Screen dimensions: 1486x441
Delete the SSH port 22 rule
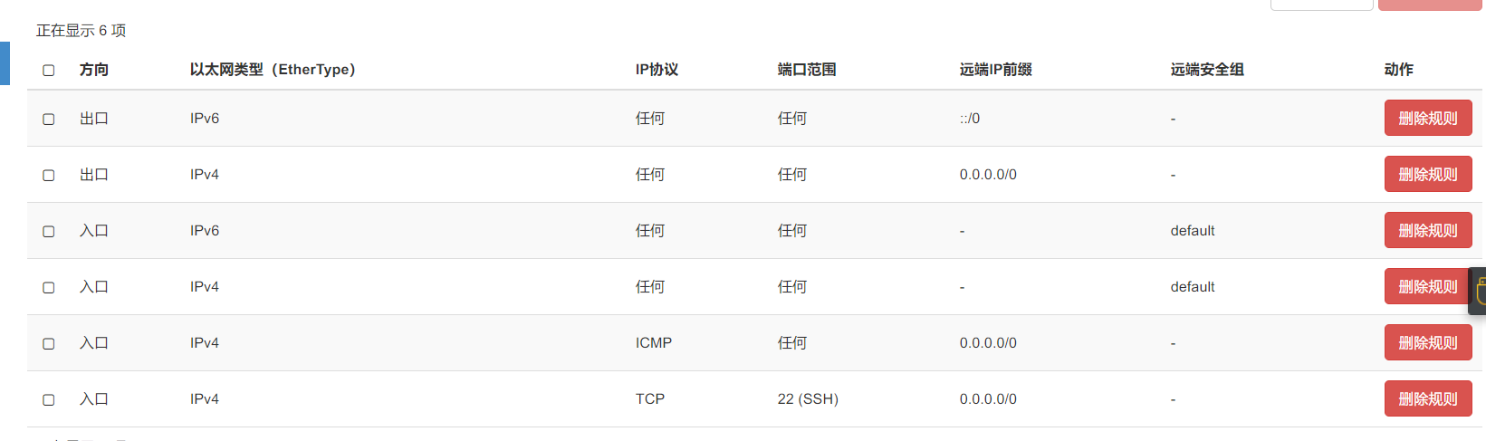[1428, 399]
